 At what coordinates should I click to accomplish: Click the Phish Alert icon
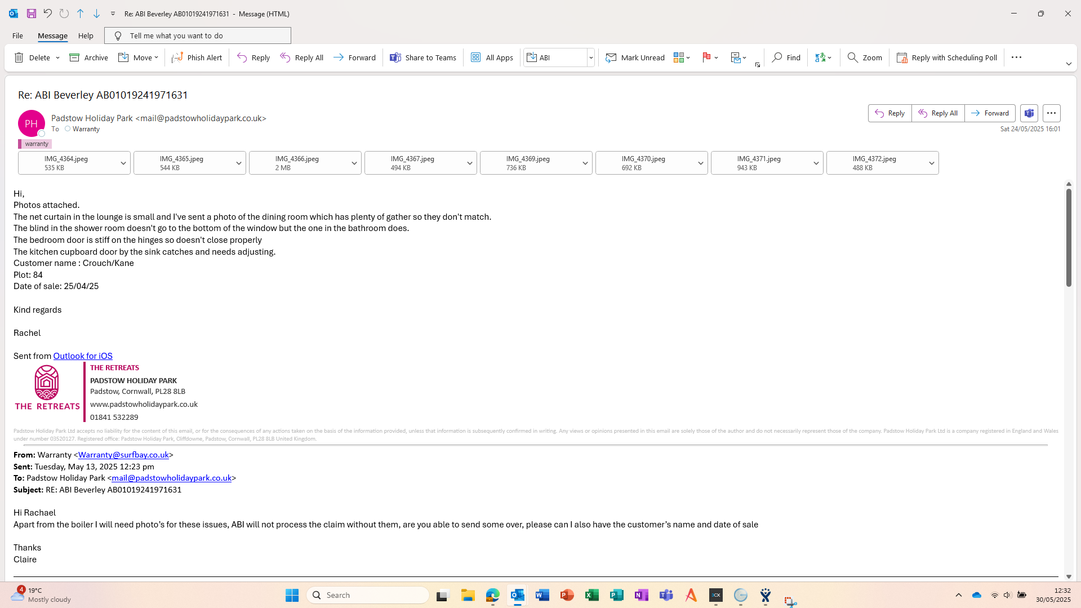tap(177, 57)
